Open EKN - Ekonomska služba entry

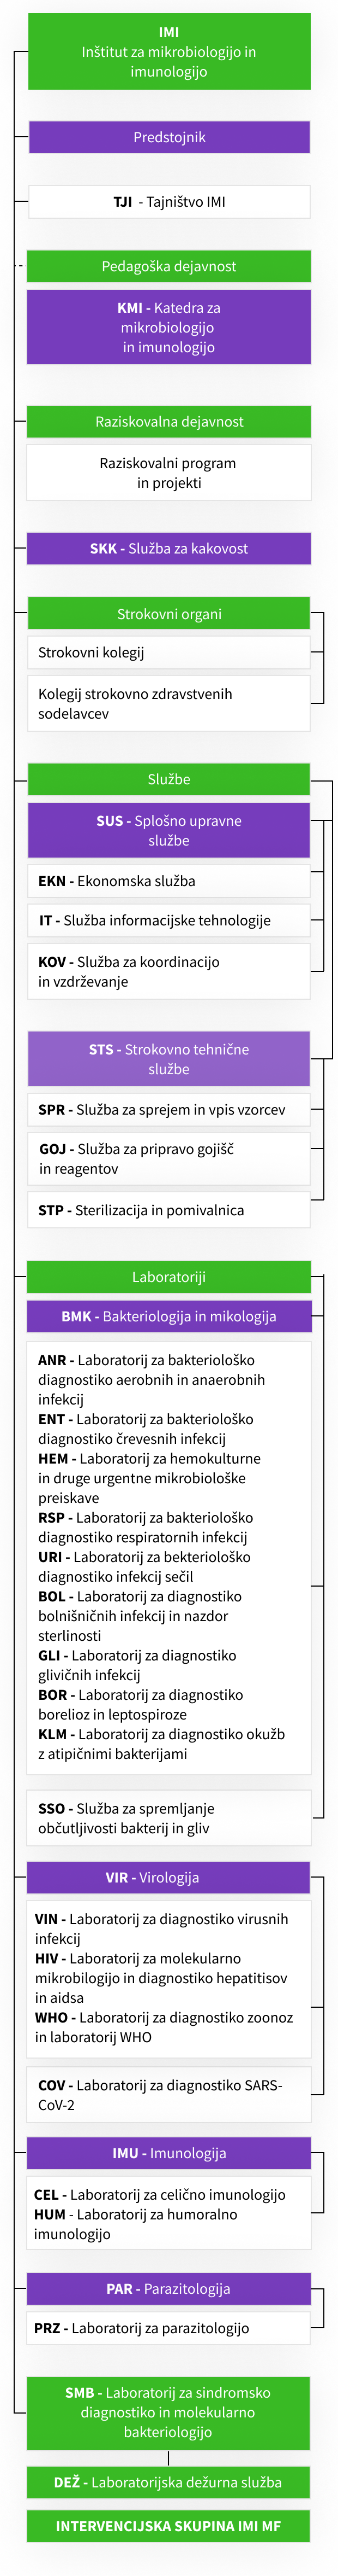(x=168, y=881)
